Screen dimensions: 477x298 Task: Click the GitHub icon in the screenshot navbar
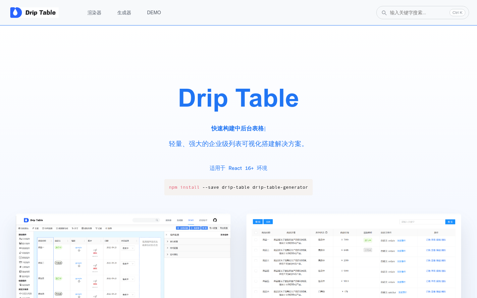point(215,220)
